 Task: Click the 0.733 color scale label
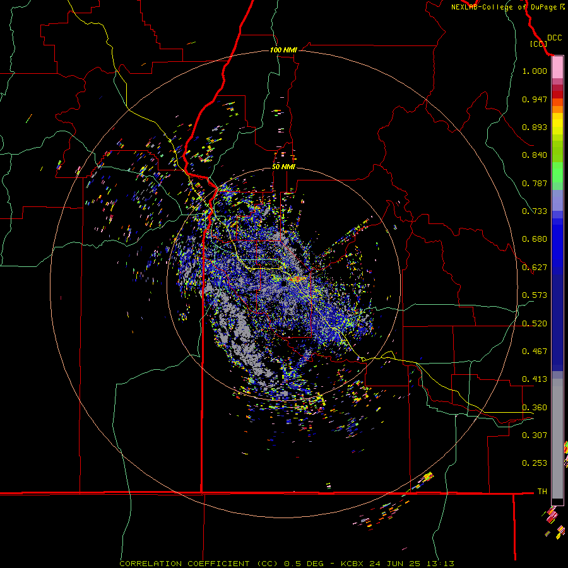pyautogui.click(x=535, y=211)
